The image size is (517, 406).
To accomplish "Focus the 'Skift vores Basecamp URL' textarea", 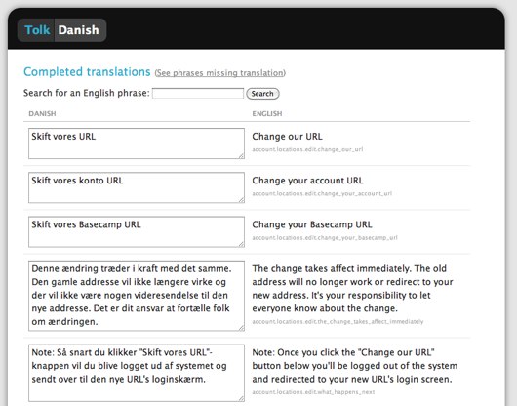I will pyautogui.click(x=137, y=231).
